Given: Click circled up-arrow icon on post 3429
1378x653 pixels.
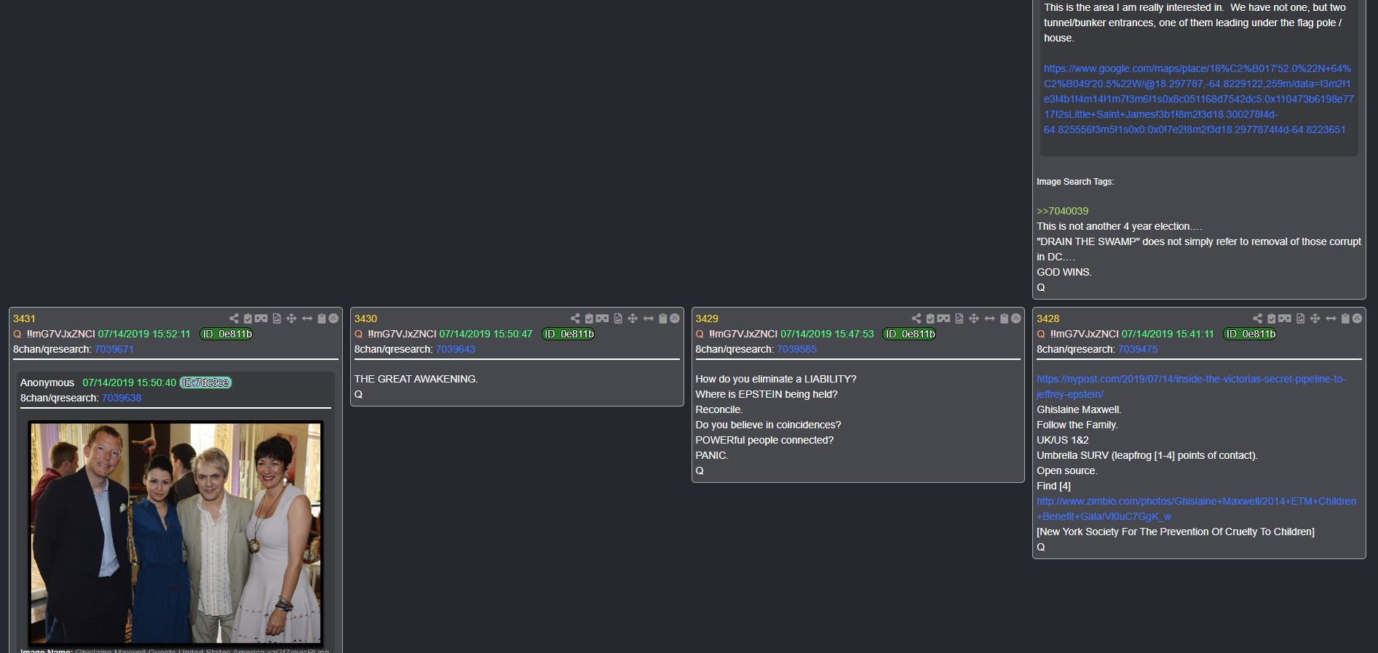Looking at the screenshot, I should click(1016, 319).
